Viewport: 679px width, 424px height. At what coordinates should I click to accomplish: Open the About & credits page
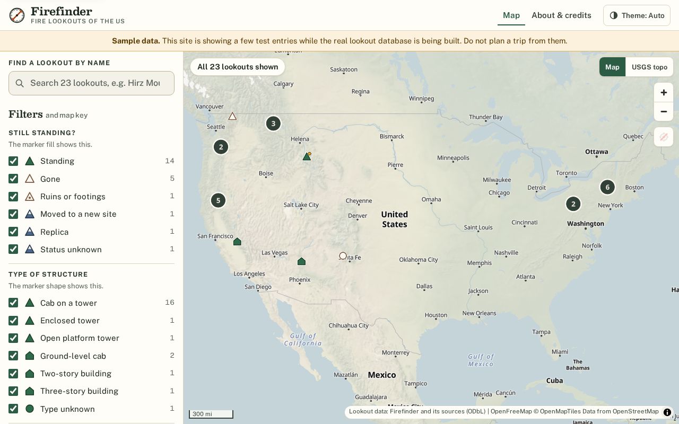tap(561, 15)
